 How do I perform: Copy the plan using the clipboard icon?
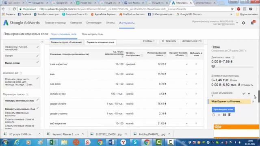[214, 115]
